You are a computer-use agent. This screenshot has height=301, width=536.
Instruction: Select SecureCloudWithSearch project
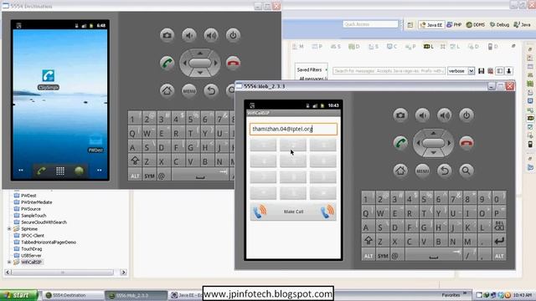coord(44,222)
